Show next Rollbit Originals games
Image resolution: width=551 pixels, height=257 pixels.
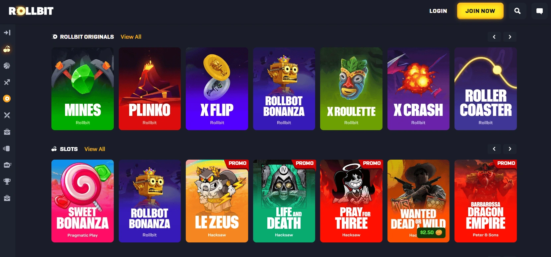click(x=510, y=37)
